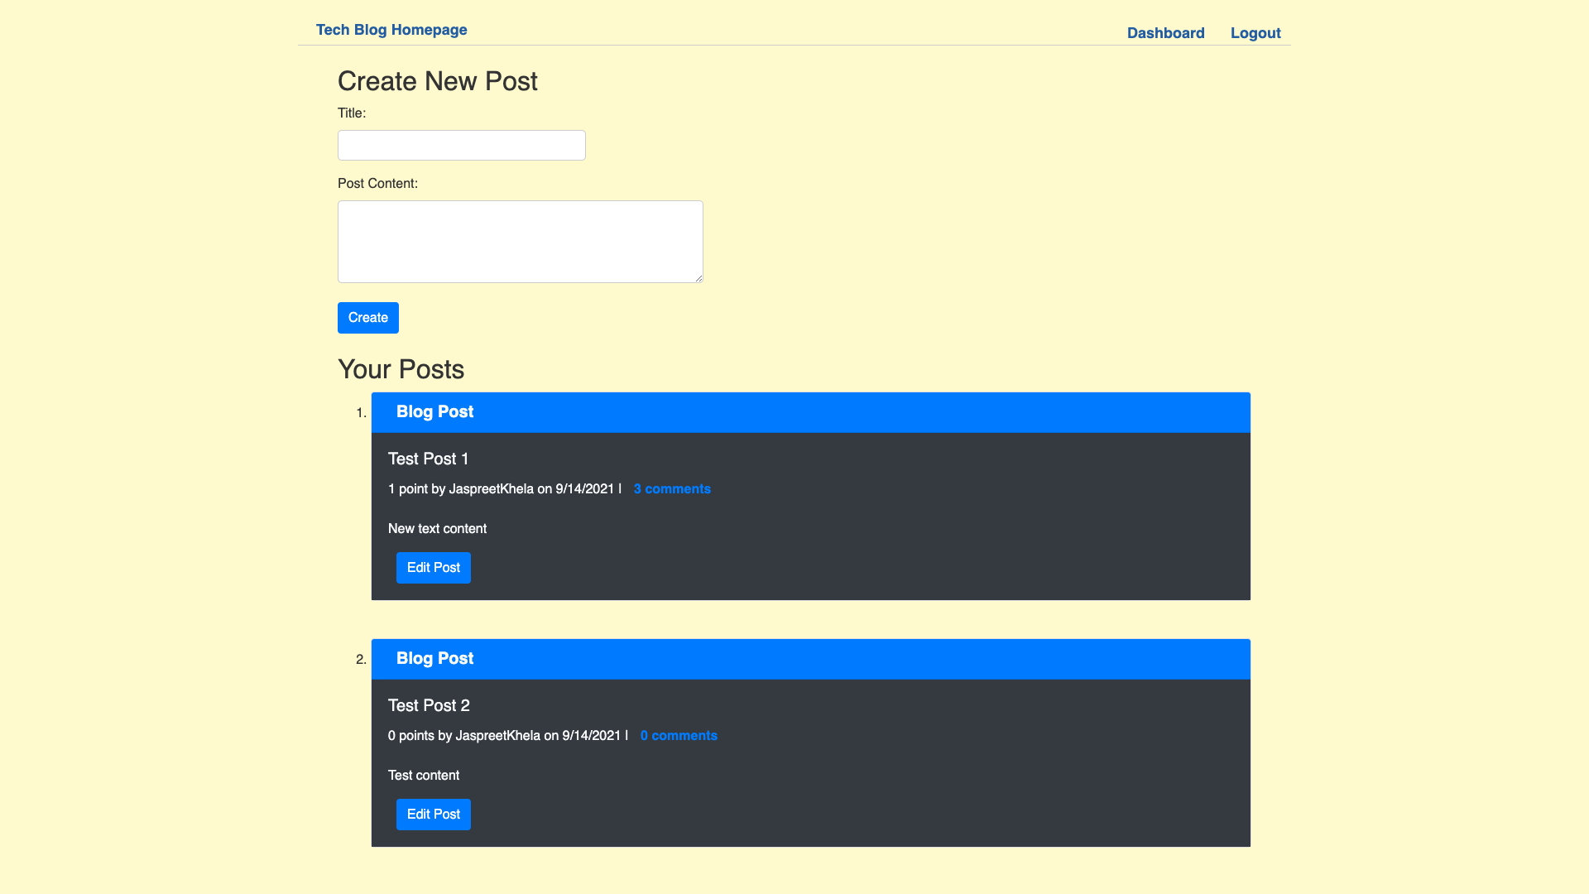The height and width of the screenshot is (894, 1589).
Task: Click Logout to sign out
Action: (1255, 33)
